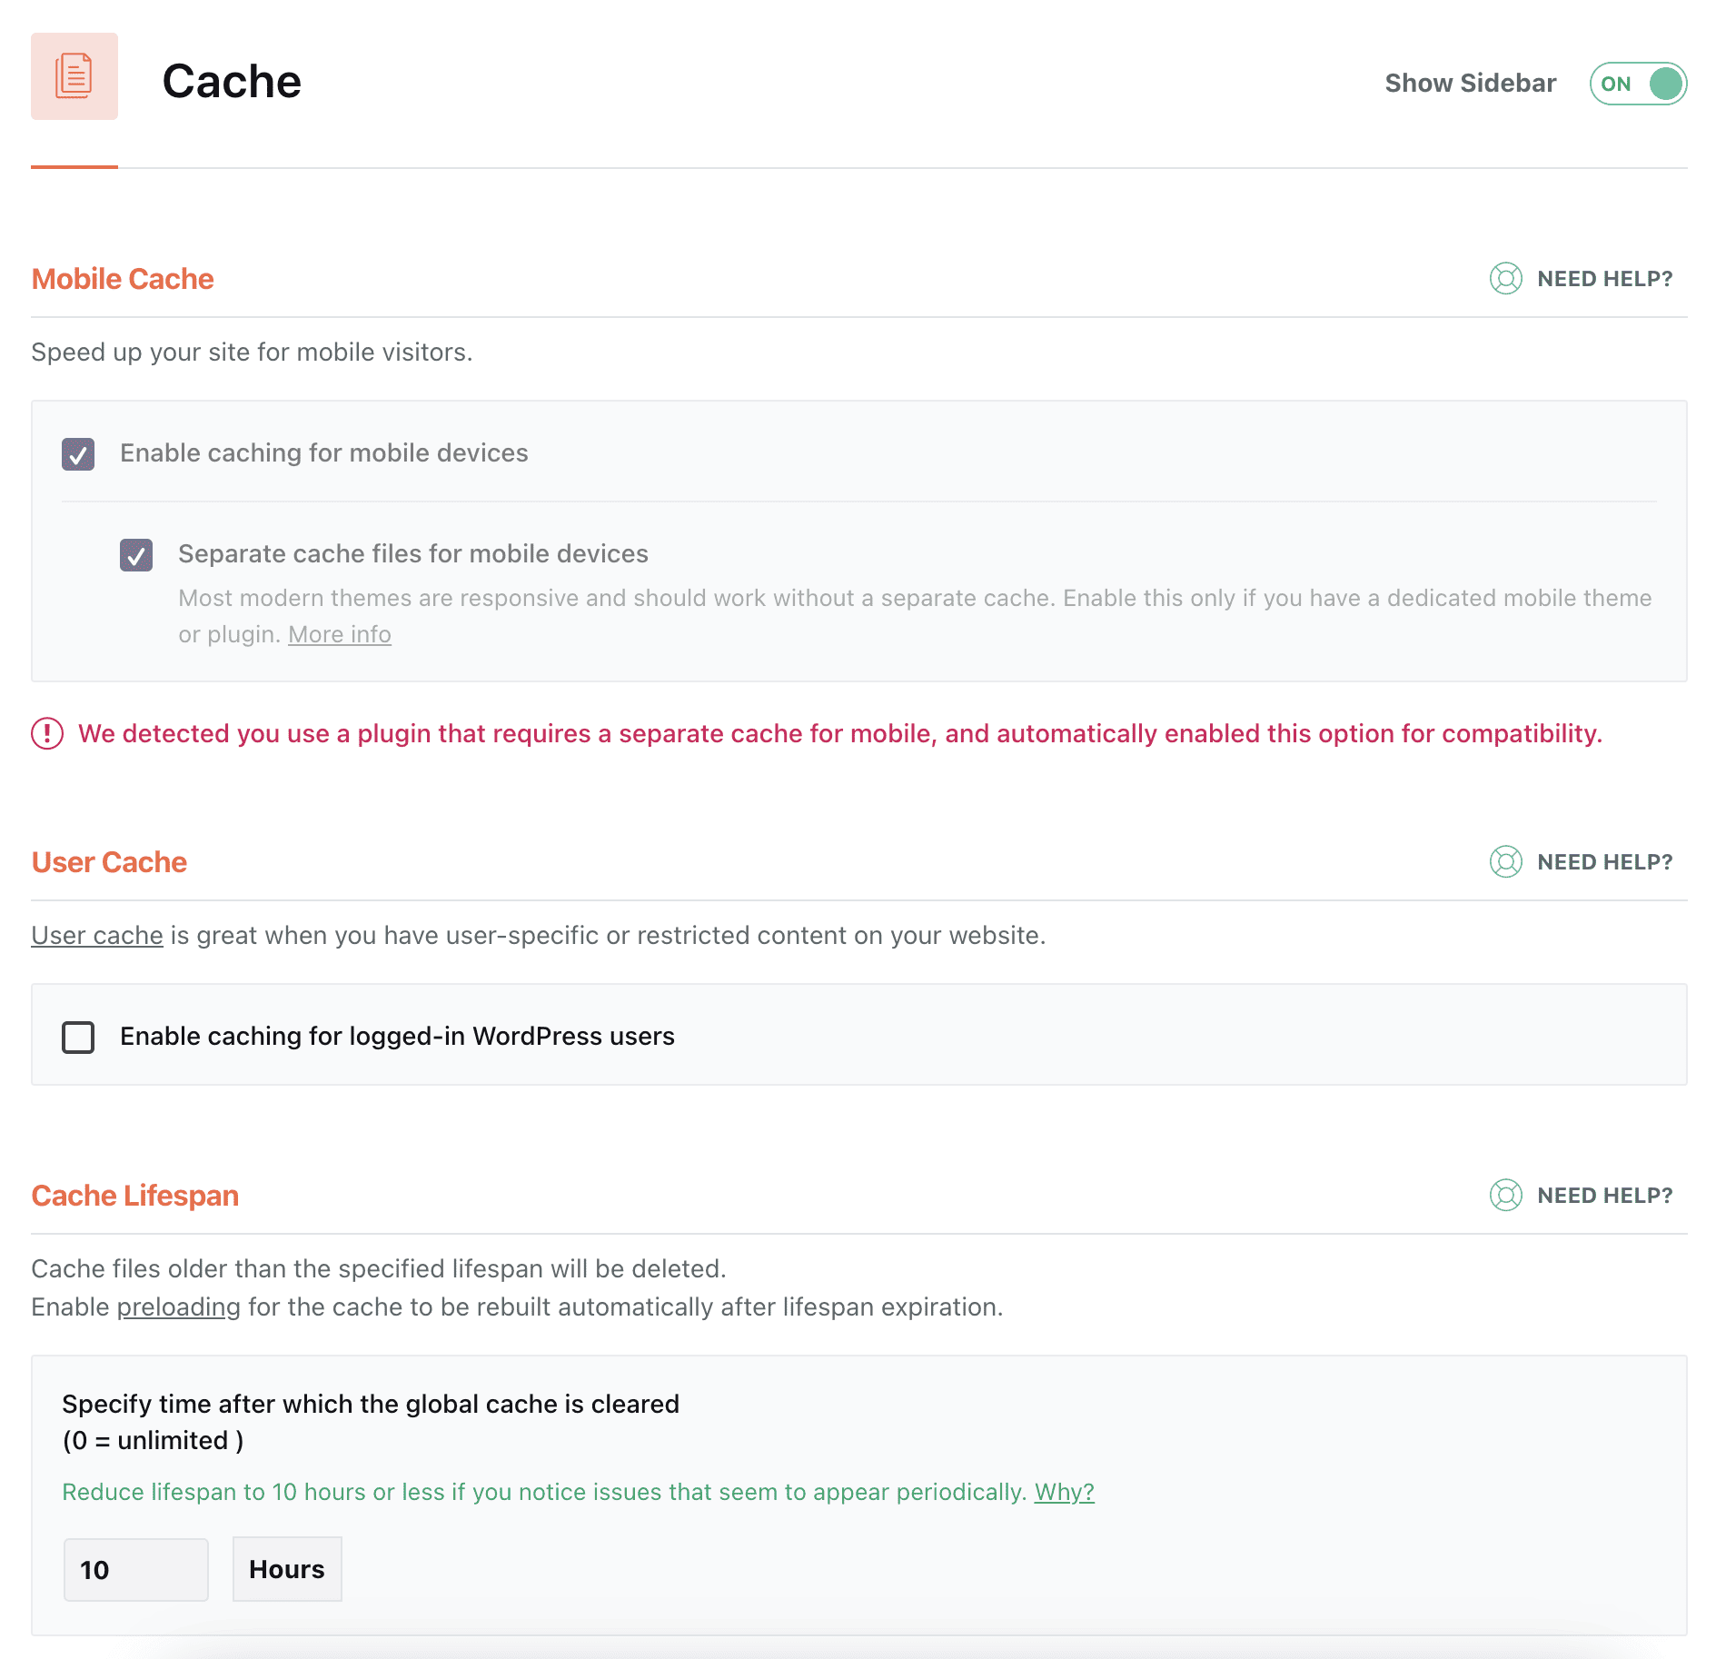The image size is (1726, 1659).
Task: Open the preloading link
Action: point(178,1306)
